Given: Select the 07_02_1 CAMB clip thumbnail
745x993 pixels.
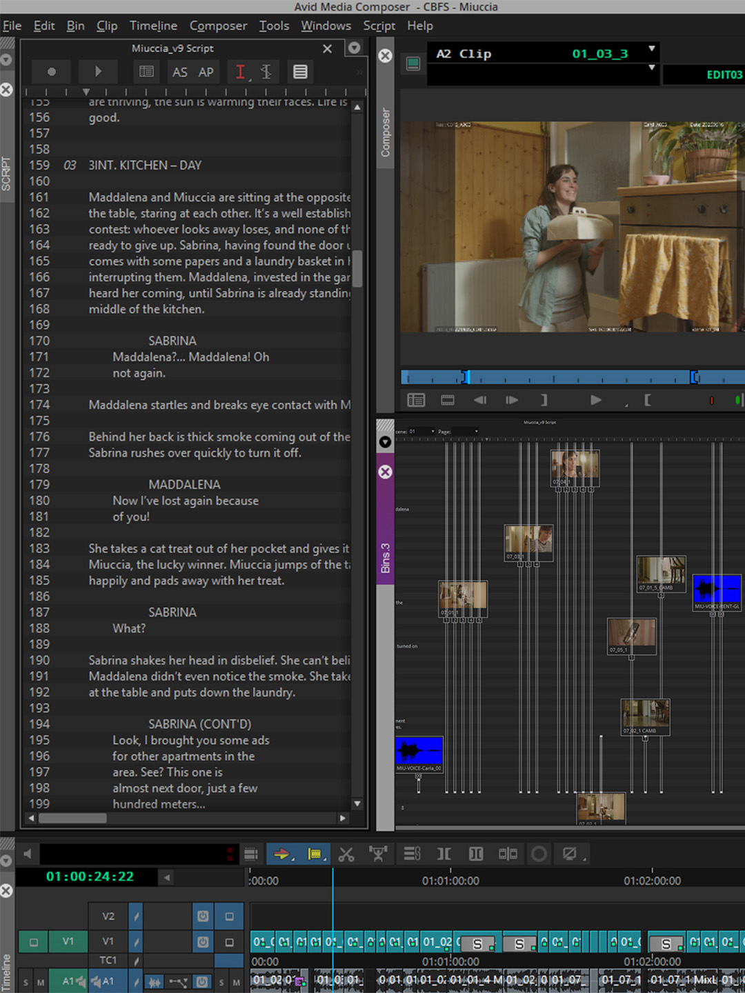Looking at the screenshot, I should [645, 717].
